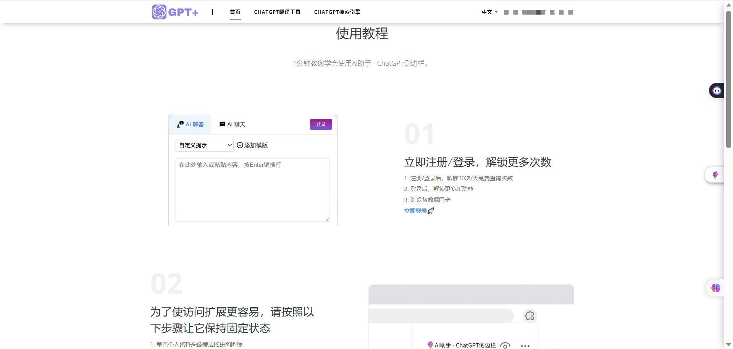Click the 使用教程 heading
The image size is (733, 349).
362,34
